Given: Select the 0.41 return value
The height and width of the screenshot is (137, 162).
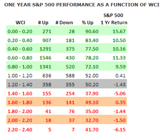Looking at the screenshot, I should point(120,76).
